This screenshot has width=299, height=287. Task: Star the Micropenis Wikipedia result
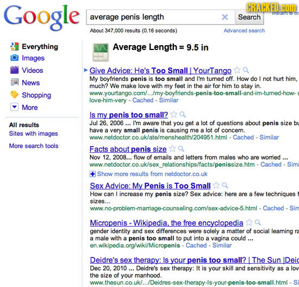coord(249,222)
